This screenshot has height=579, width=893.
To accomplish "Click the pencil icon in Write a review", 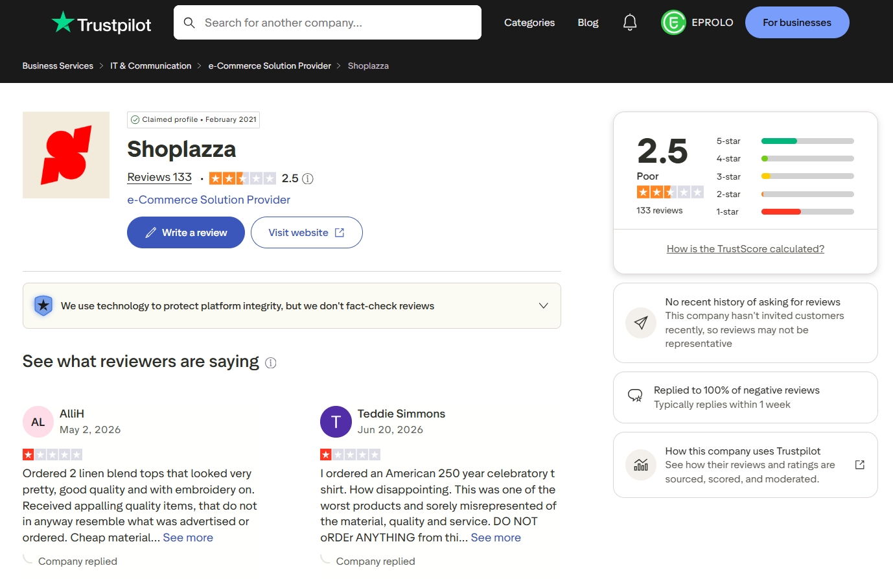I will click(x=150, y=233).
